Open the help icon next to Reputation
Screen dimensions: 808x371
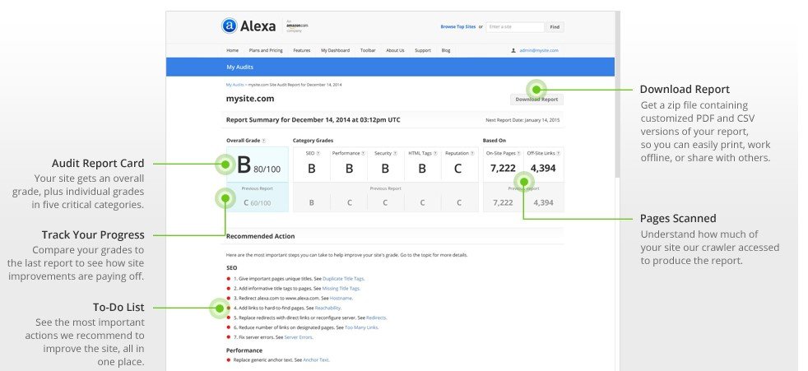pos(472,153)
